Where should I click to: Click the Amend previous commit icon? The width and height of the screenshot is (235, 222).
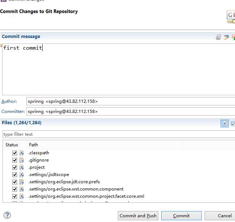pyautogui.click(x=218, y=37)
